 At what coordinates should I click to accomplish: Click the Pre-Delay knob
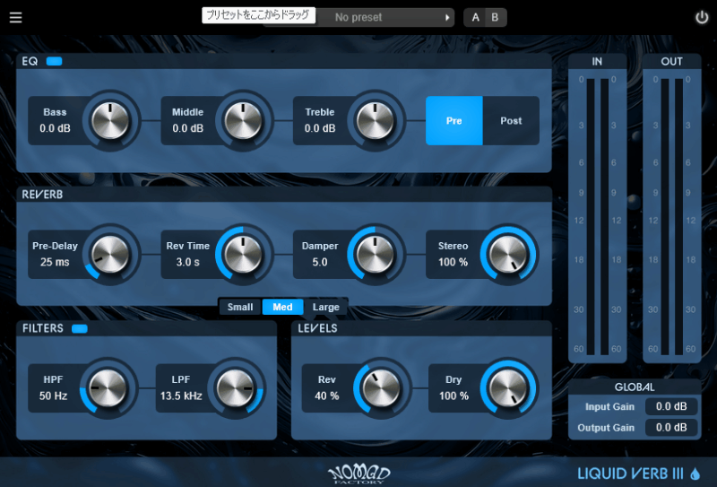point(110,255)
